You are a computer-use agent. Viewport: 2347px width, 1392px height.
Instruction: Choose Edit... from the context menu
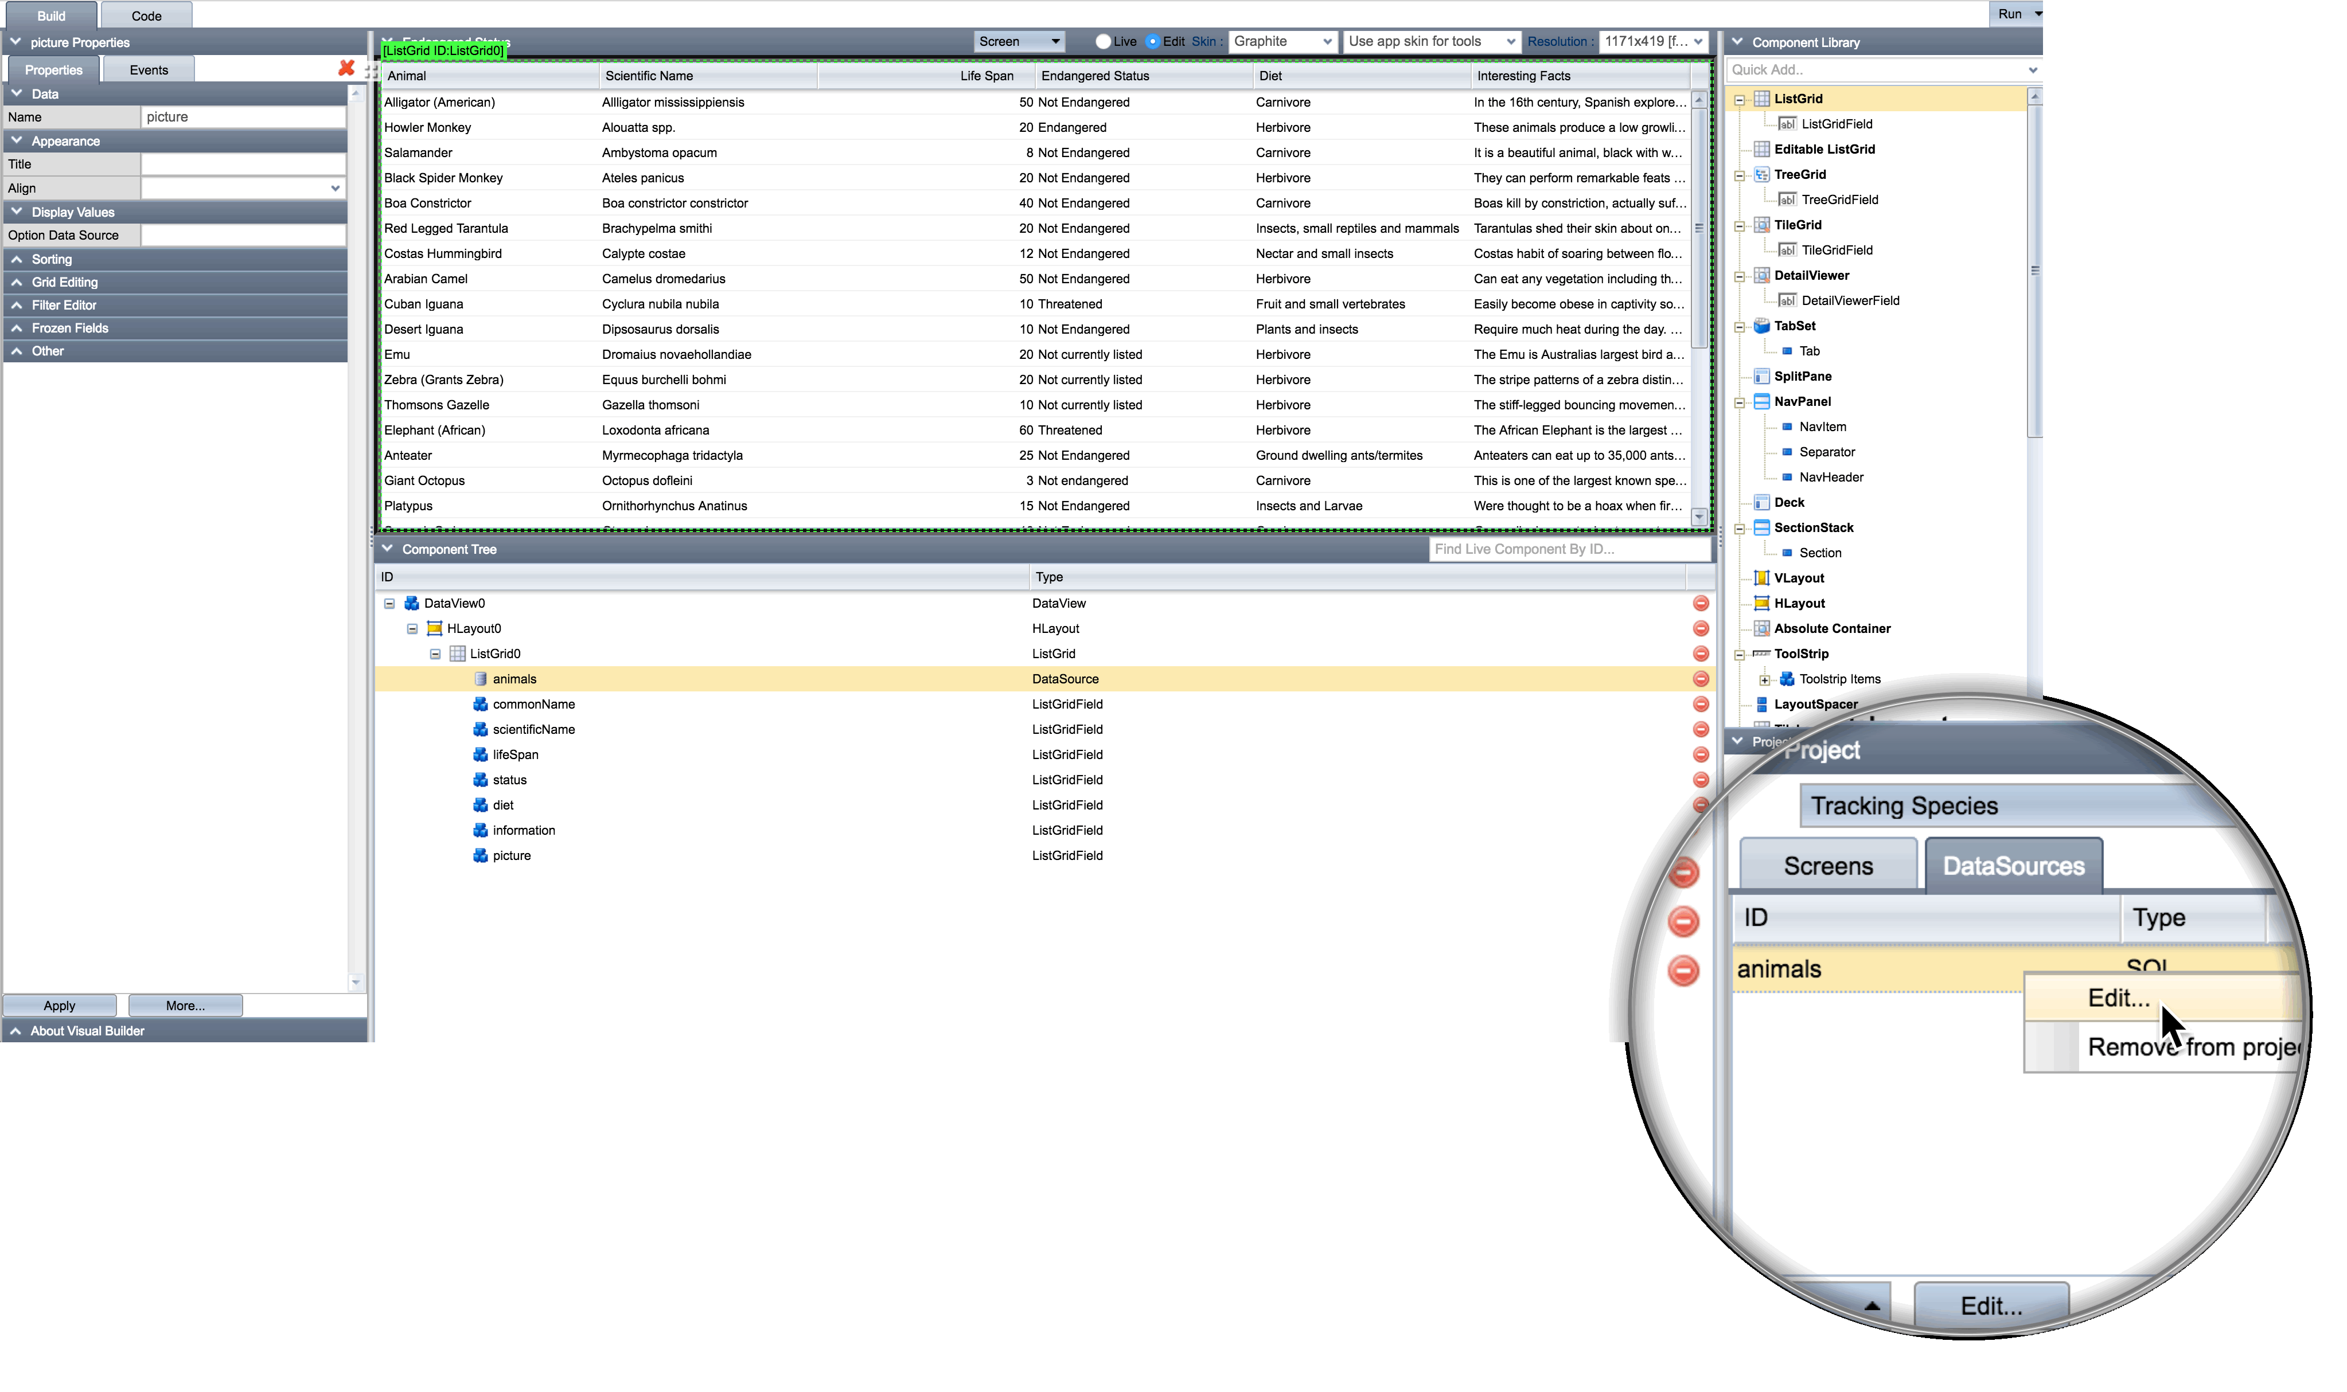2119,998
